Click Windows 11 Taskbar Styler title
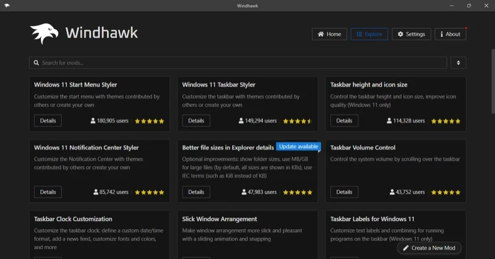Viewport: 495px width, 259px height. [x=218, y=85]
